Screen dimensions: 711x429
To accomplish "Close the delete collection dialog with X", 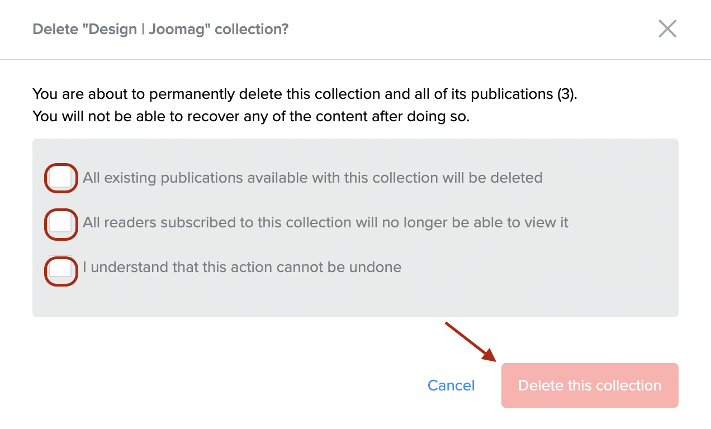I will (667, 28).
